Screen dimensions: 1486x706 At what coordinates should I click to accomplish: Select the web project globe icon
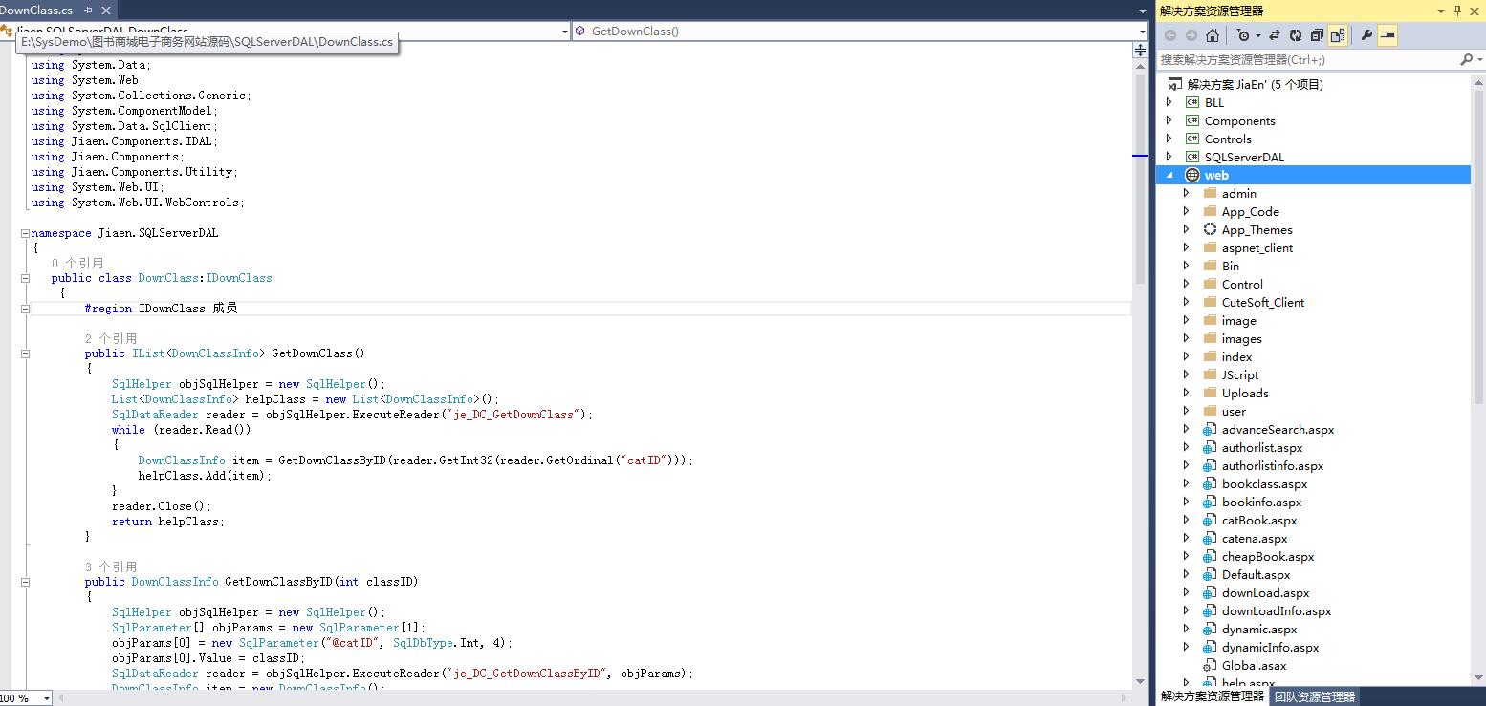click(1191, 175)
